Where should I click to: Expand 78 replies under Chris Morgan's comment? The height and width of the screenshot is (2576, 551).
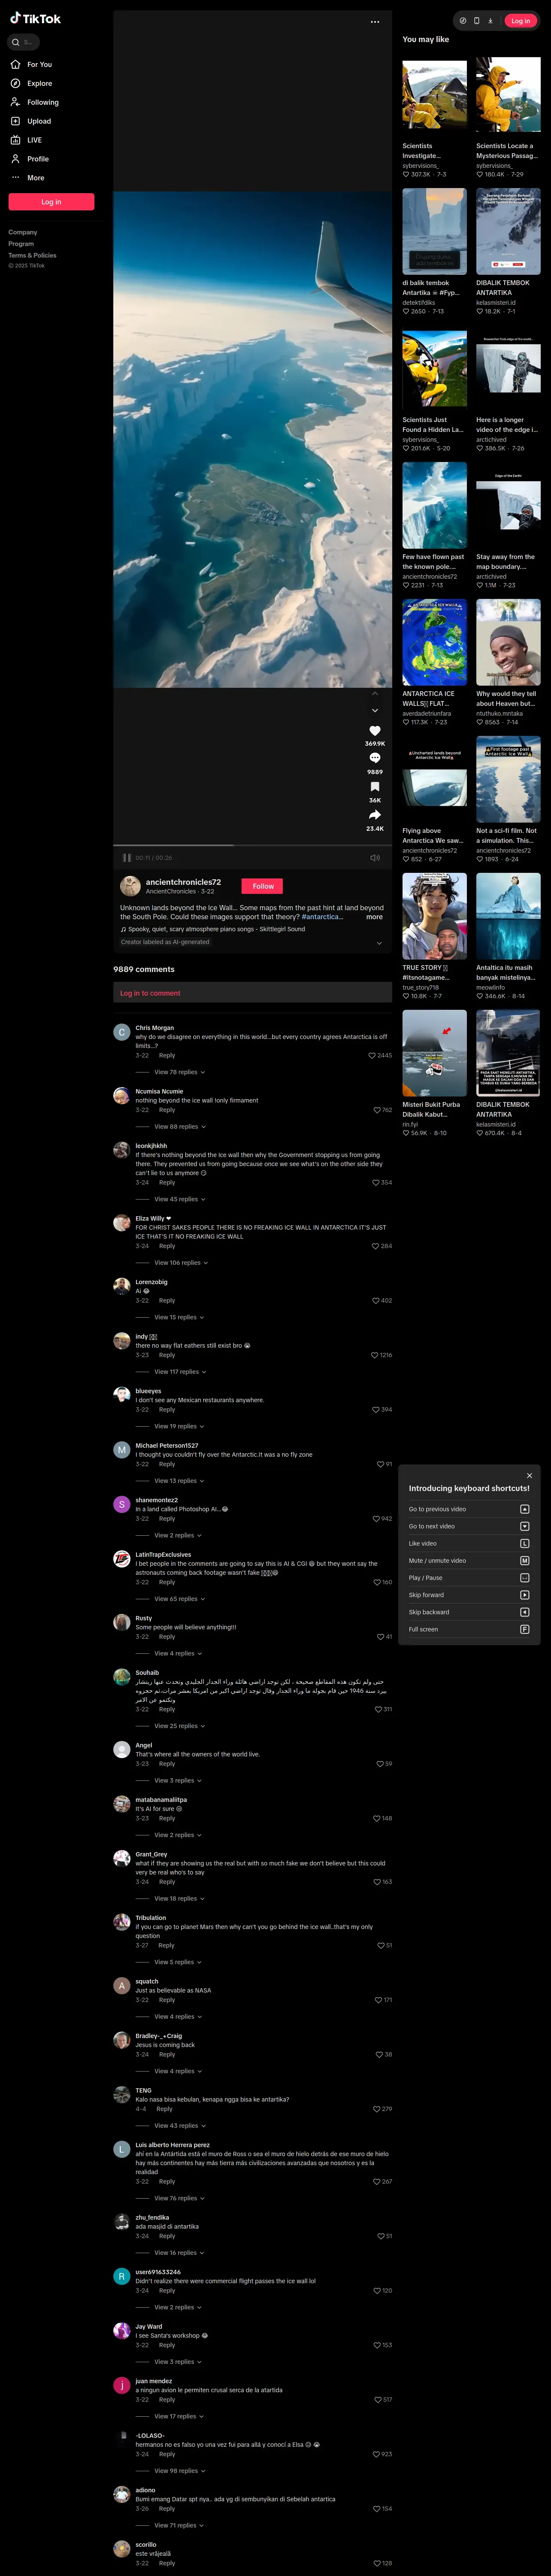pyautogui.click(x=179, y=1072)
